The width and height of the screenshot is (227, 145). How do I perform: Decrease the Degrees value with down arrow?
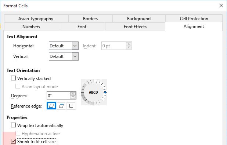tap(73, 97)
